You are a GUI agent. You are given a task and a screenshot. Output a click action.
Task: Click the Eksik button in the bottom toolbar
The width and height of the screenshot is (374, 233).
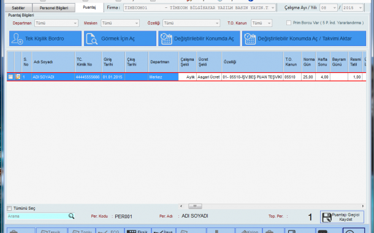tap(137, 231)
